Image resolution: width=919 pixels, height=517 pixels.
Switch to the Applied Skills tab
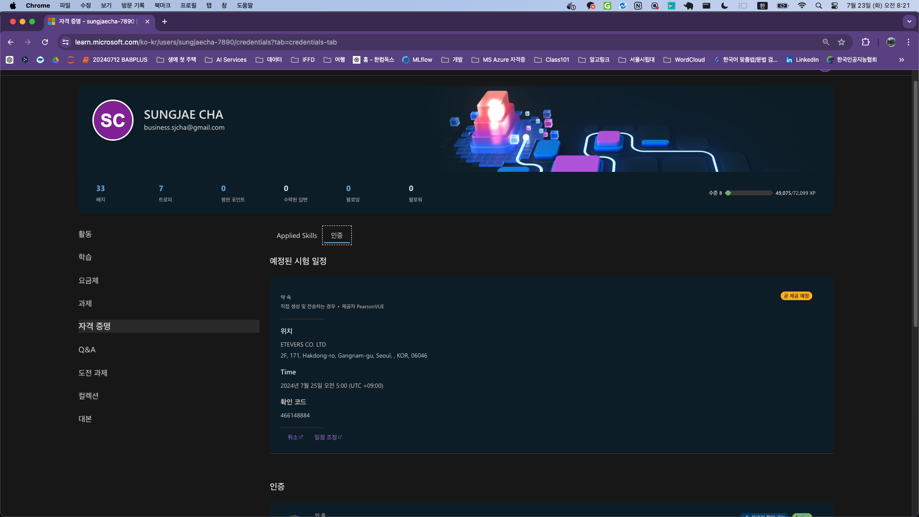297,236
